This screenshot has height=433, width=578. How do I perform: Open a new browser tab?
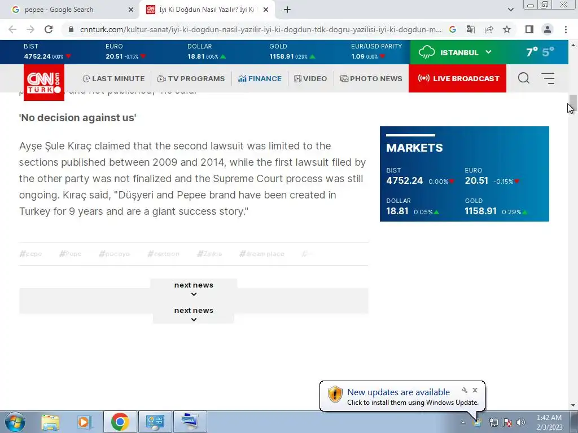coord(287,10)
